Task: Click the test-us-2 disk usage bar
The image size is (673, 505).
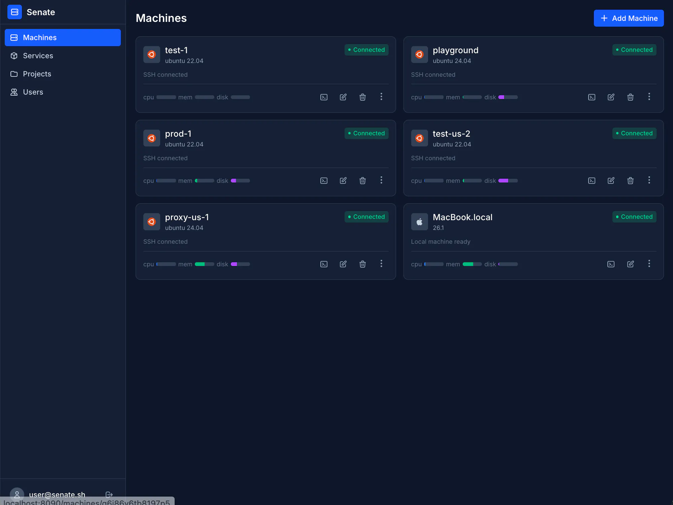Action: (508, 180)
